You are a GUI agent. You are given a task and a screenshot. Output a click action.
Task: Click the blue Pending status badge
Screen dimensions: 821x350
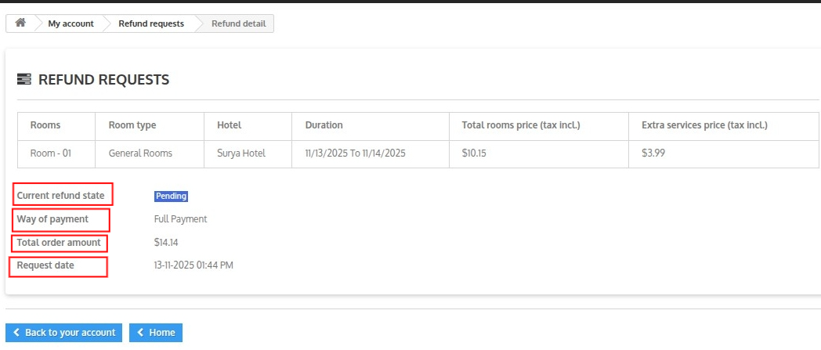[x=171, y=196]
